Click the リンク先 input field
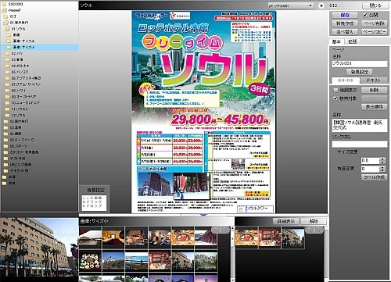The image size is (391, 282). click(360, 144)
